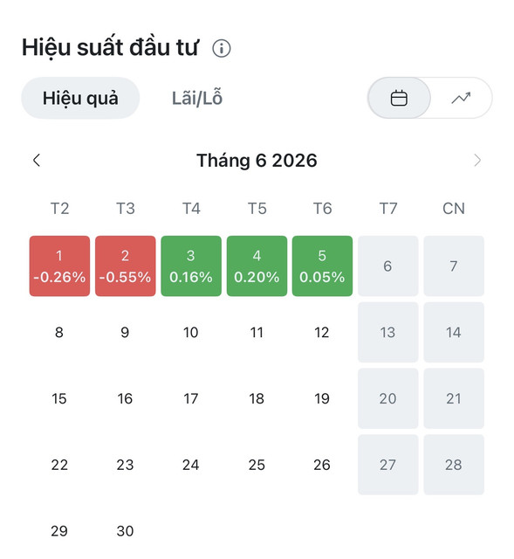514x559 pixels.
Task: Choose day 18 in the calendar
Action: coord(257,398)
